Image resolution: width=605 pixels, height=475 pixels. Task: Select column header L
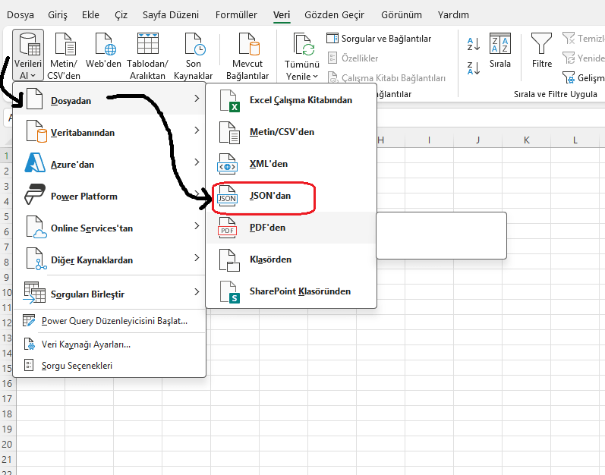(x=575, y=140)
